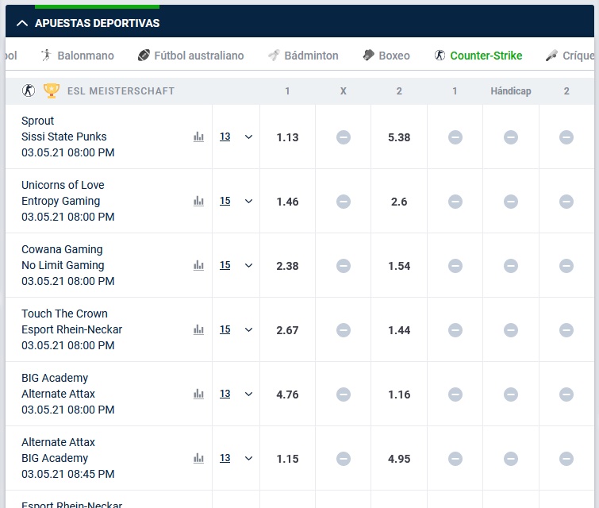Show statistics for BIG Academy vs Alternate Attax

(198, 394)
